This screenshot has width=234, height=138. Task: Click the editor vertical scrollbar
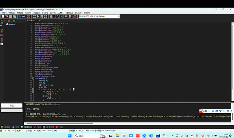coord(233,57)
